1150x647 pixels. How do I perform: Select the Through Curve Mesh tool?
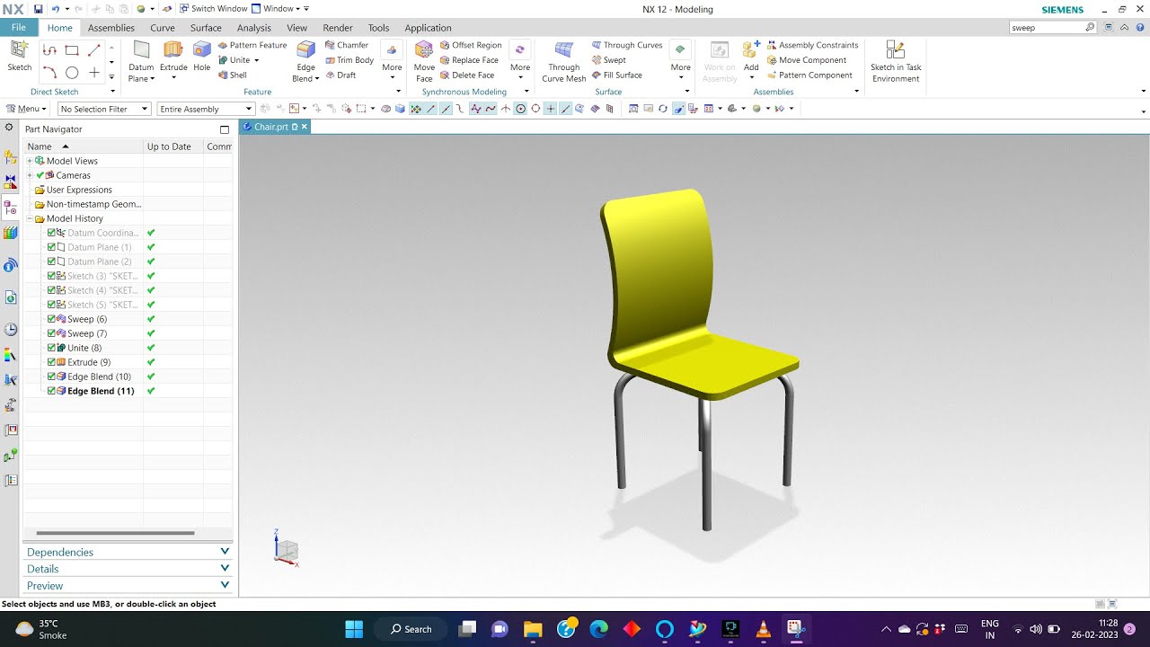[x=564, y=61]
